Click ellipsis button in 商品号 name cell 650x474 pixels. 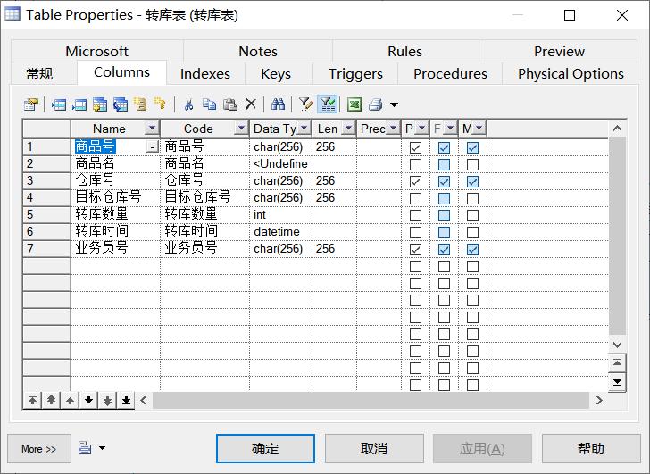tap(153, 146)
